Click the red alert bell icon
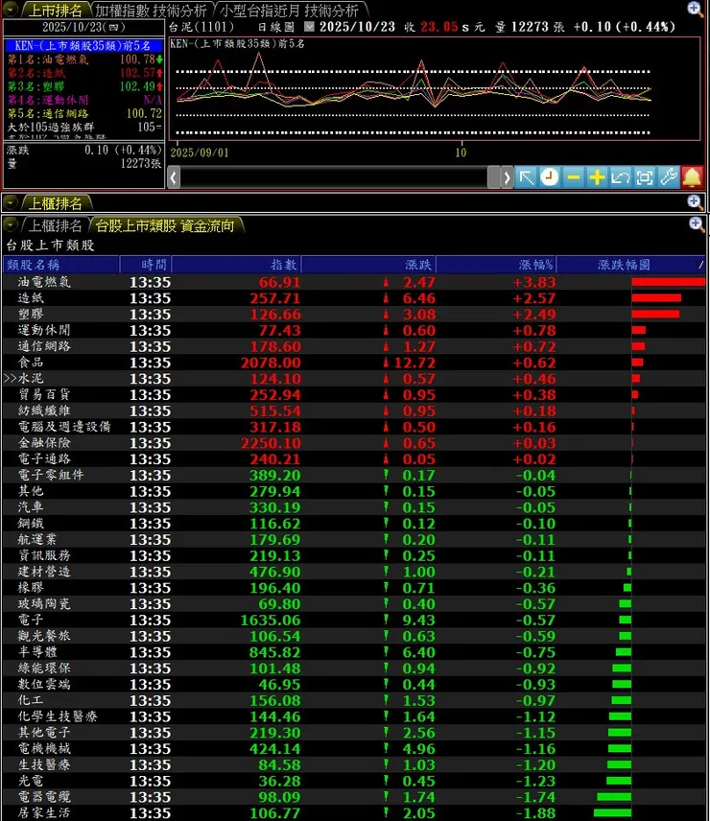710x821 pixels. coord(692,177)
